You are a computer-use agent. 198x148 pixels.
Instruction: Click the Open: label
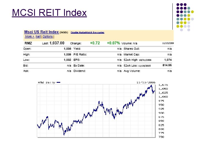27,49
